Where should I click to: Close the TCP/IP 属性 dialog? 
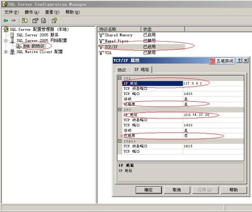pyautogui.click(x=246, y=60)
